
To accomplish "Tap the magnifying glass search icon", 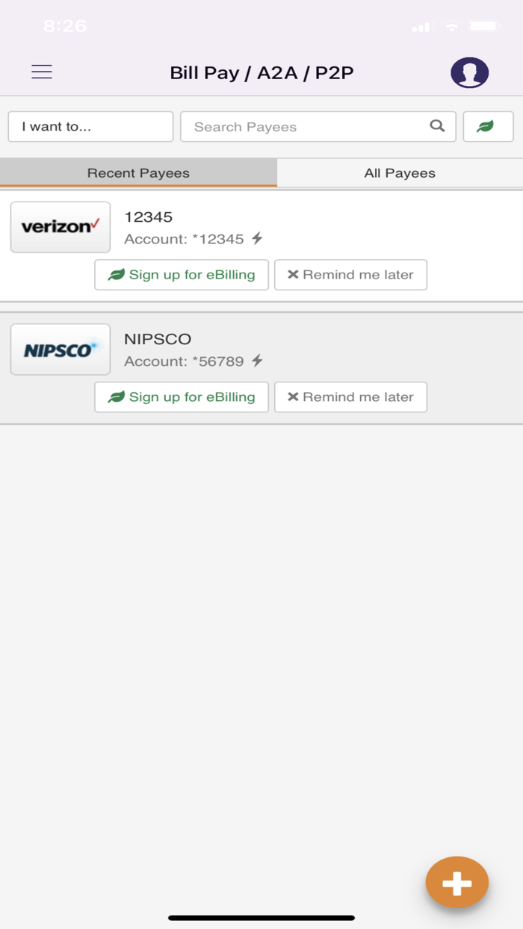I will click(x=437, y=126).
